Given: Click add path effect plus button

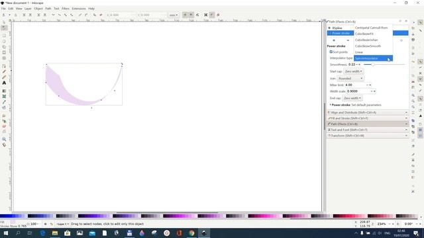Looking at the screenshot, I should tap(334, 40).
